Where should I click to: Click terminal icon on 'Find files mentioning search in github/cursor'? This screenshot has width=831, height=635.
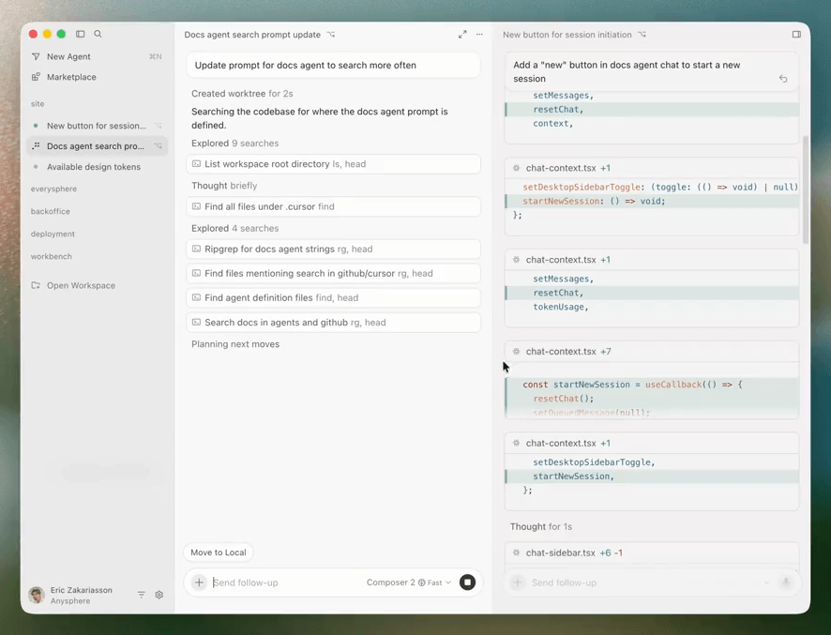coord(196,273)
